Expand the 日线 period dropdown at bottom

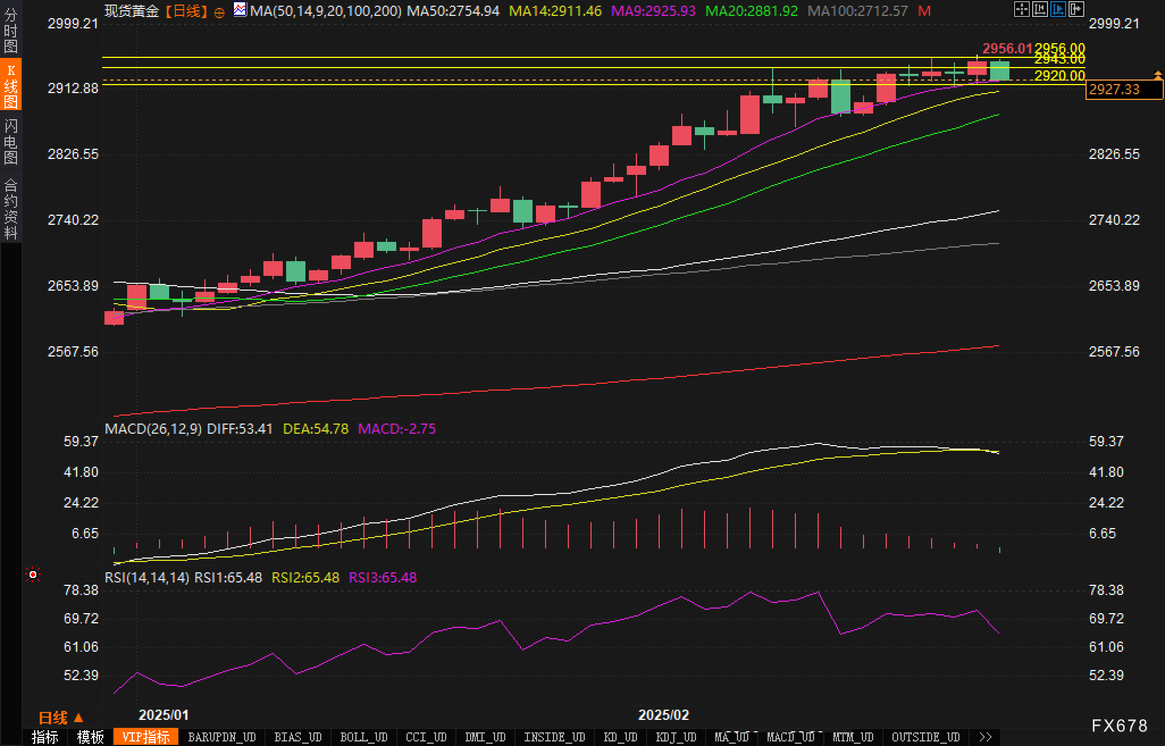pos(61,718)
